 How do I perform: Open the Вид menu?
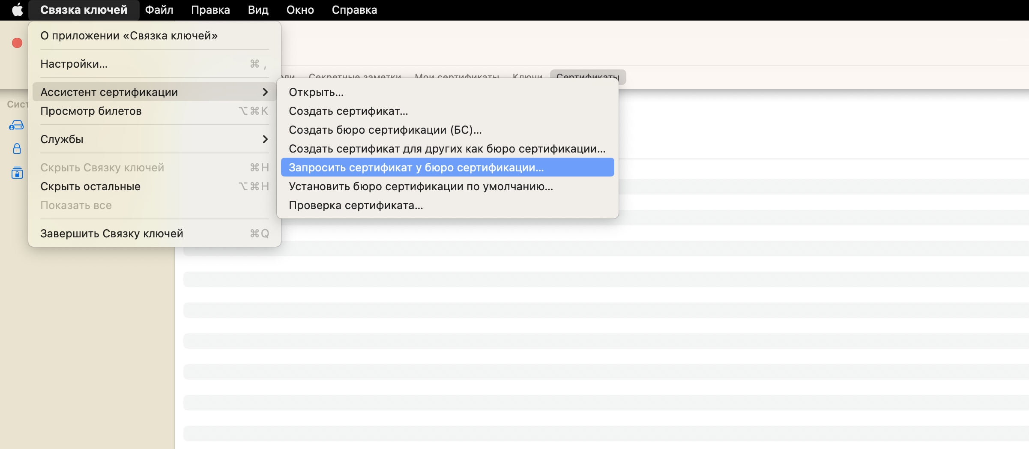(258, 10)
